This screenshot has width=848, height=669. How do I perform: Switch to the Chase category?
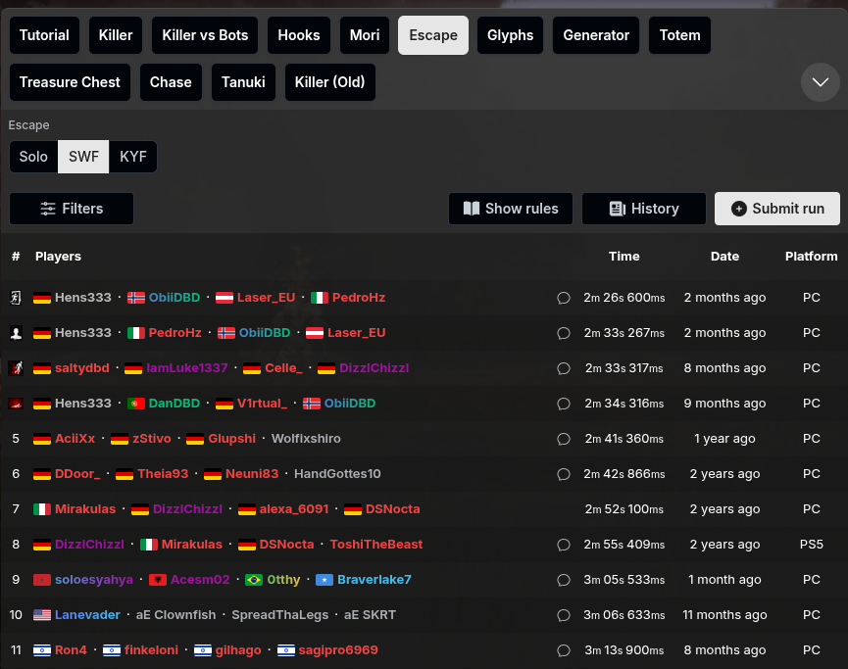171,82
